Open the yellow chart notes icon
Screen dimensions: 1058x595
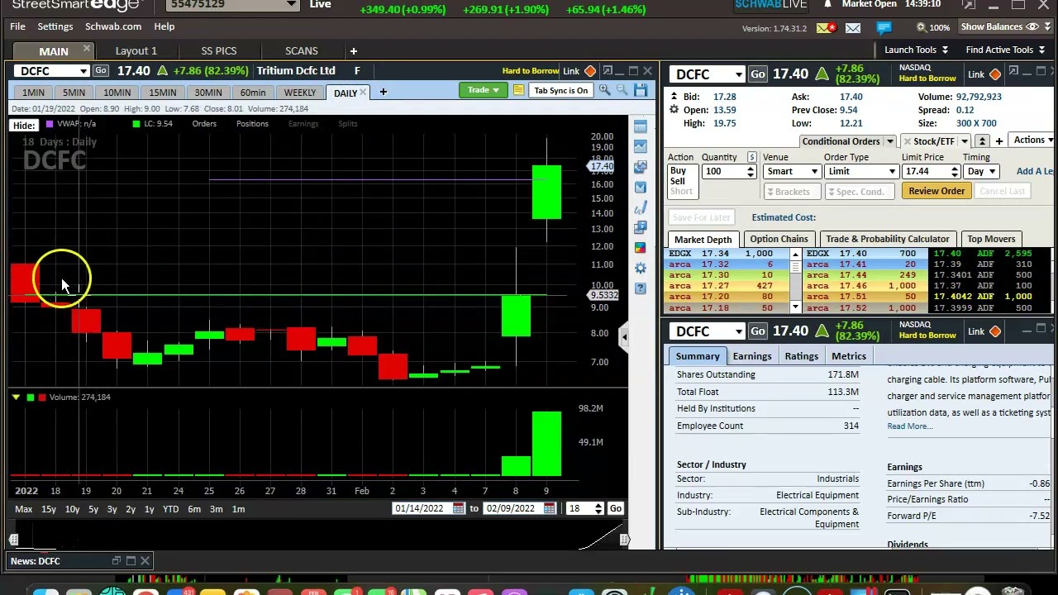click(518, 90)
